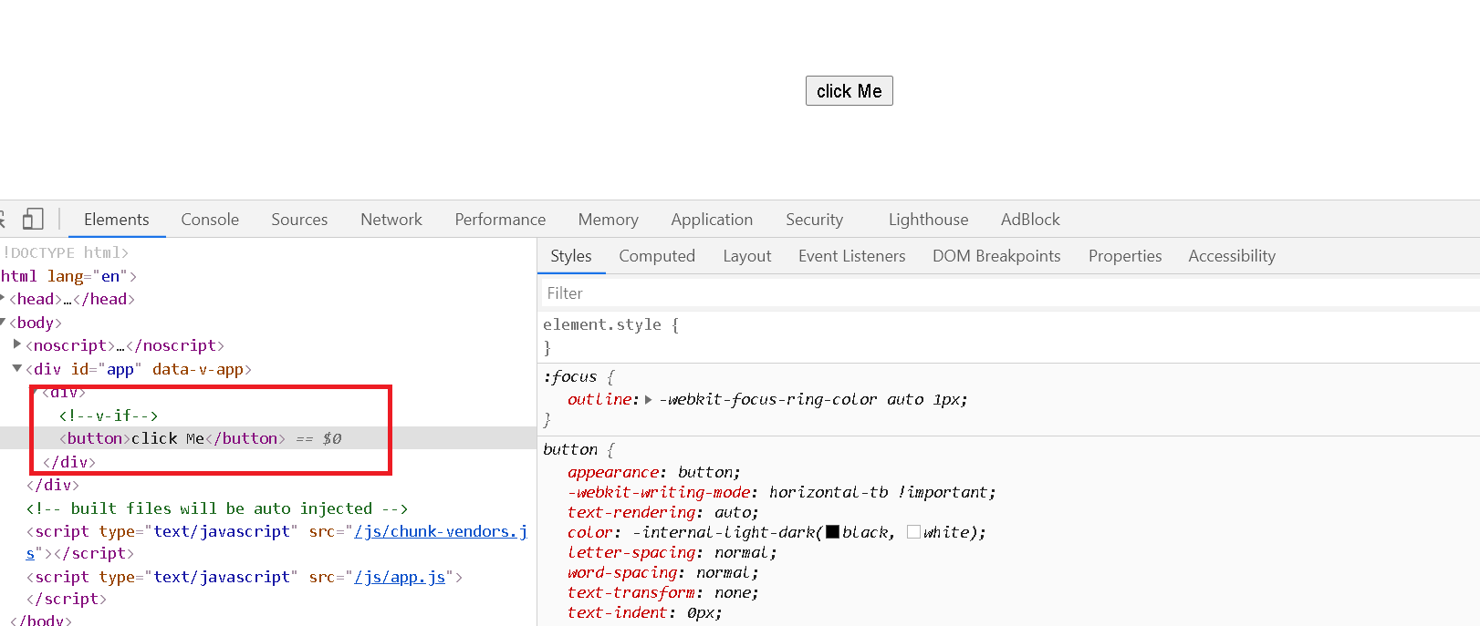The height and width of the screenshot is (626, 1480).
Task: Show the DOM Breakpoints sidebar tab
Action: click(996, 256)
